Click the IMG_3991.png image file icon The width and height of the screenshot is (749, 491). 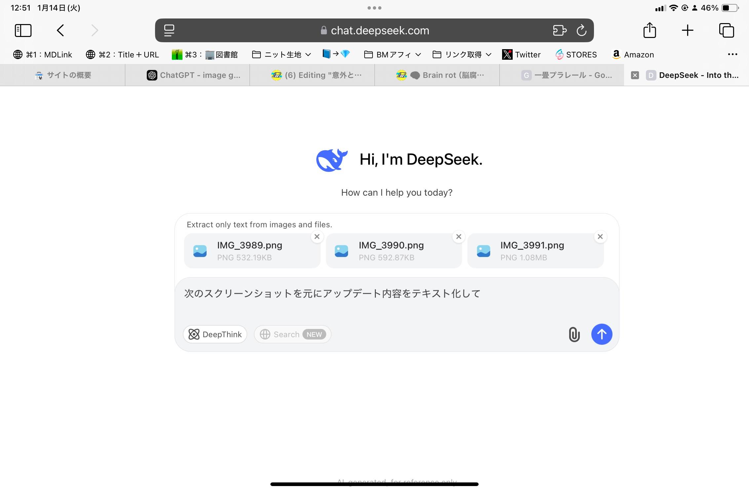point(484,251)
